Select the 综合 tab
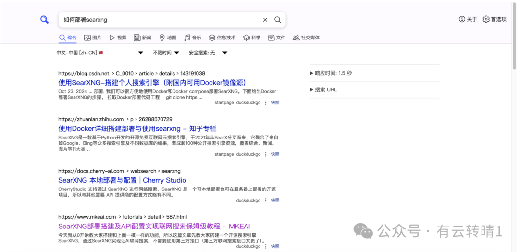The image size is (519, 252). coord(68,38)
